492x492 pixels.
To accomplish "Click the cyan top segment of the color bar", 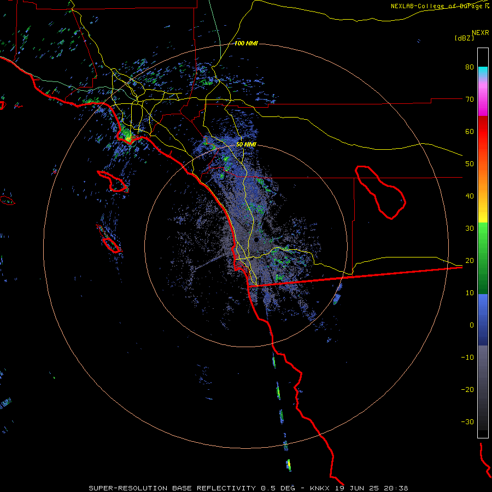I will 483,71.
